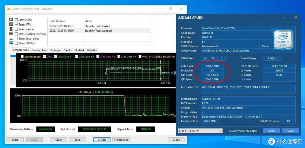Screen dimensions: 305x148
Task: Check Stress system memory option
Action: tap(16, 34)
